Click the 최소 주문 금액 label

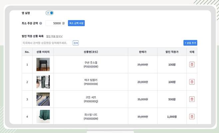coord(30,23)
